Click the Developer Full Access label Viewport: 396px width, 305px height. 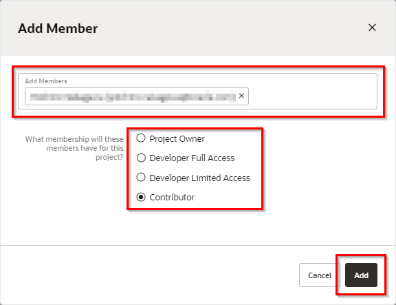pyautogui.click(x=192, y=158)
